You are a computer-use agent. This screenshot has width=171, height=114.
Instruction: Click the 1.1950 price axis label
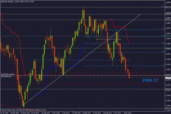coord(168,106)
